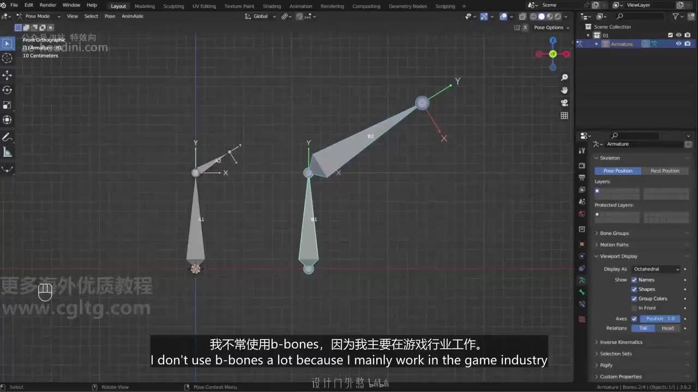698x392 pixels.
Task: Select Solid viewport shading
Action: tap(541, 16)
